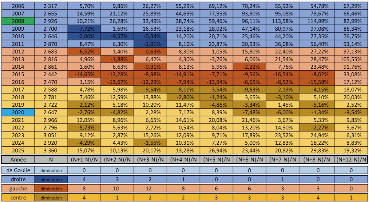This screenshot has height=202, width=369.
Task: Click the de Gaulle diminution legend cell
Action: click(51, 170)
